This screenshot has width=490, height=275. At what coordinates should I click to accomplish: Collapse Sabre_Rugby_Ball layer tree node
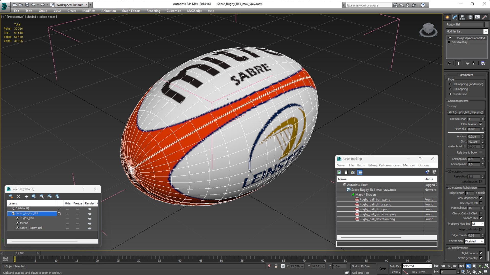[9, 213]
